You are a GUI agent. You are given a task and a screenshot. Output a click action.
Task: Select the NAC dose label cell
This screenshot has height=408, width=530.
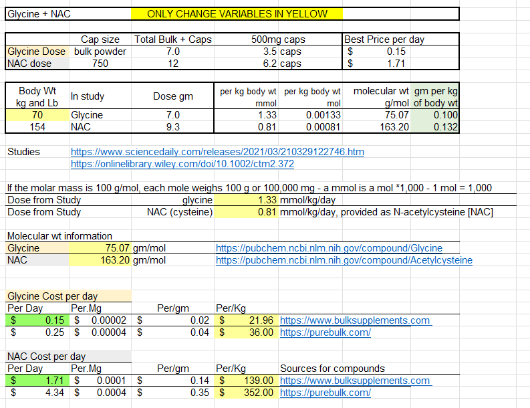point(37,64)
